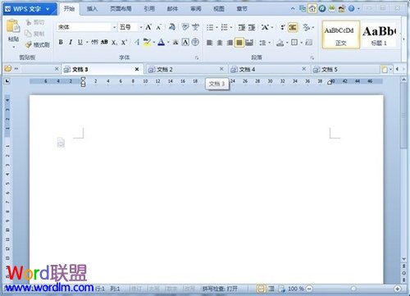This screenshot has width=410, height=296.
Task: Click the outline view icon in status bar
Action: (271, 289)
